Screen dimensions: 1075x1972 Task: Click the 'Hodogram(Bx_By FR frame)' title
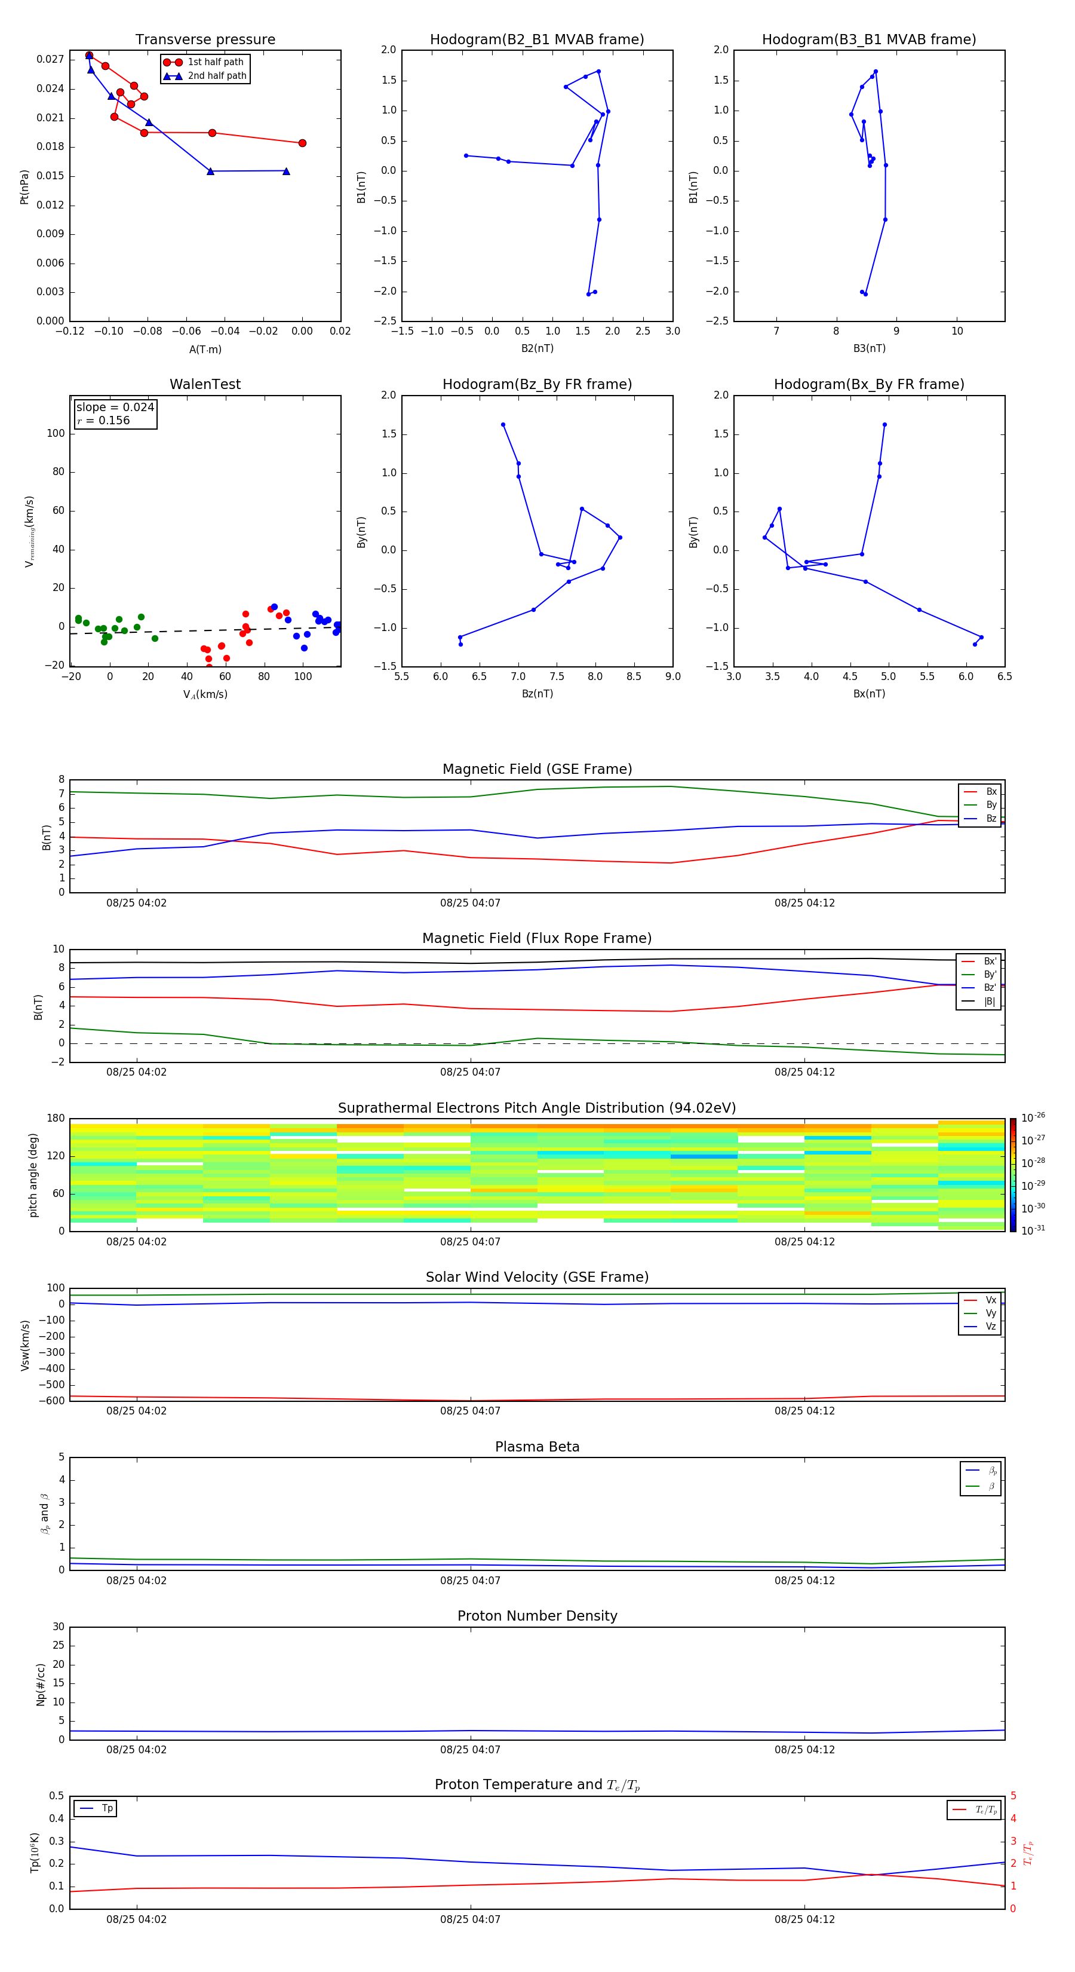click(869, 384)
